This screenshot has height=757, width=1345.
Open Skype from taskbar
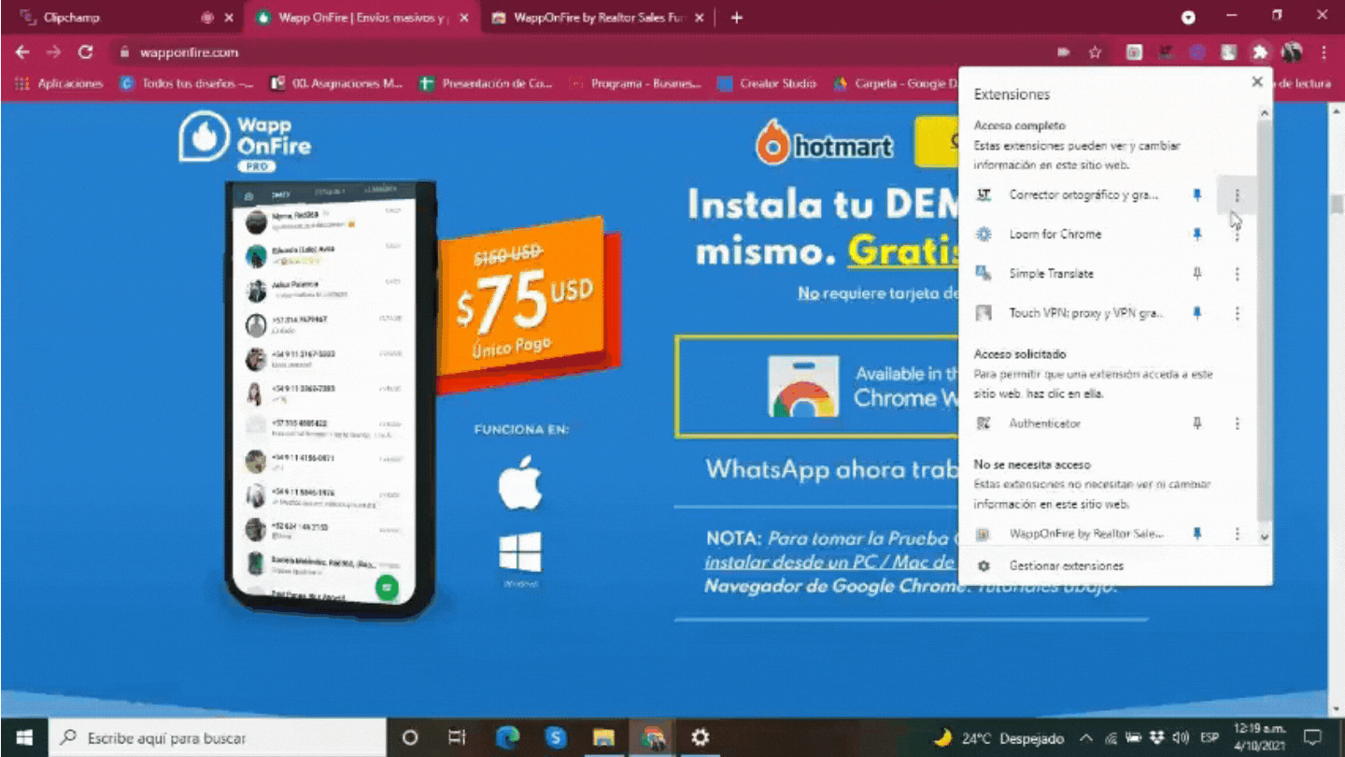[x=556, y=737]
